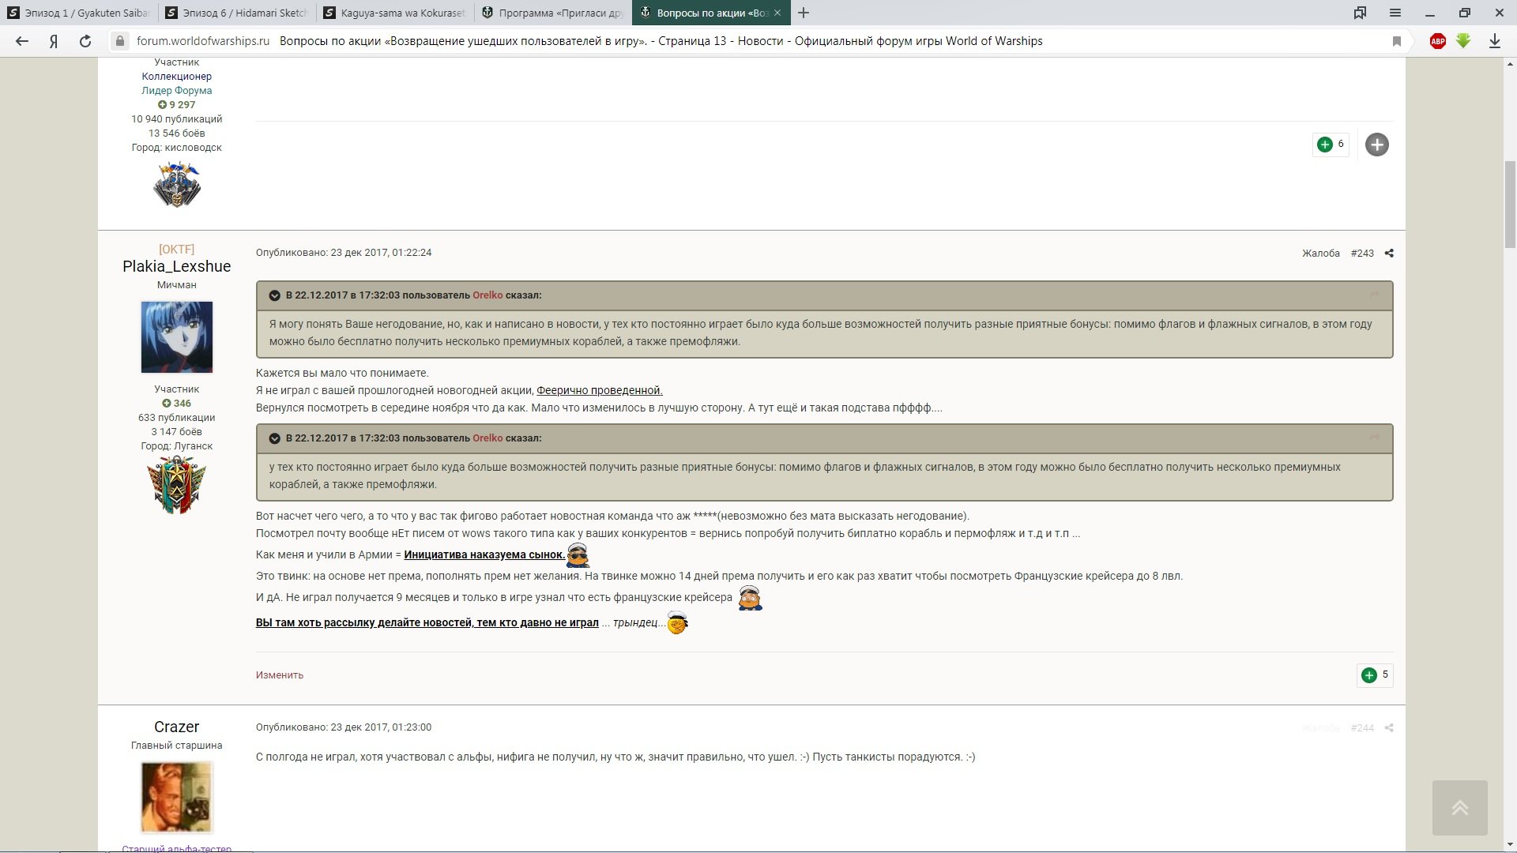Switch to Эпизод 6 Hidamari Sketch tab
The width and height of the screenshot is (1517, 853).
[x=237, y=13]
